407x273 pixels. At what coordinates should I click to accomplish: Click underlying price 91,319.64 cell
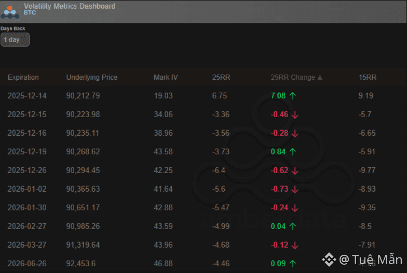[83, 245]
